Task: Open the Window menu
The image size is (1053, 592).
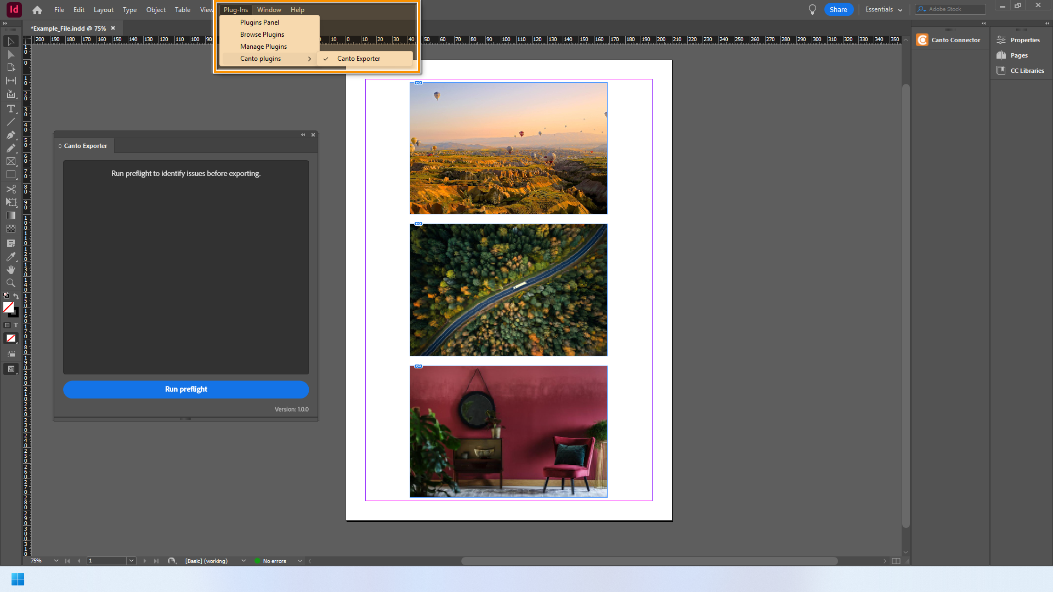Action: tap(269, 10)
